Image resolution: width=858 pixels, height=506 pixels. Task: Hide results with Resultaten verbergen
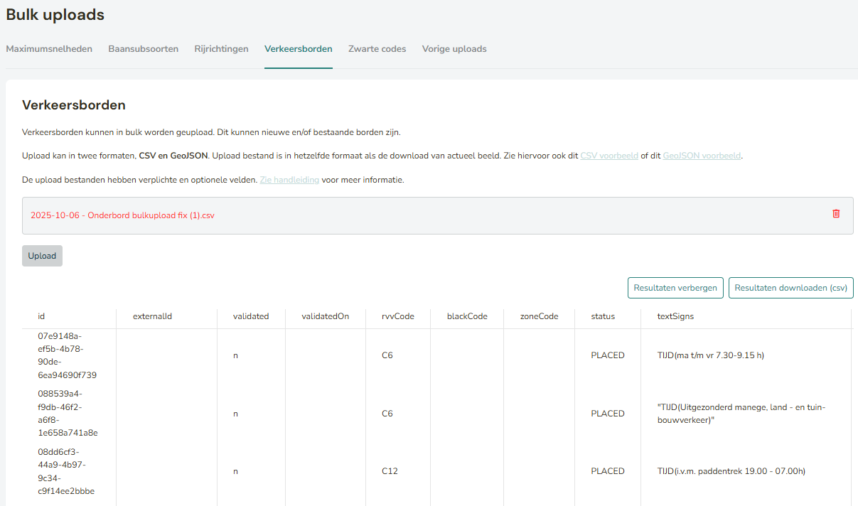click(x=675, y=288)
